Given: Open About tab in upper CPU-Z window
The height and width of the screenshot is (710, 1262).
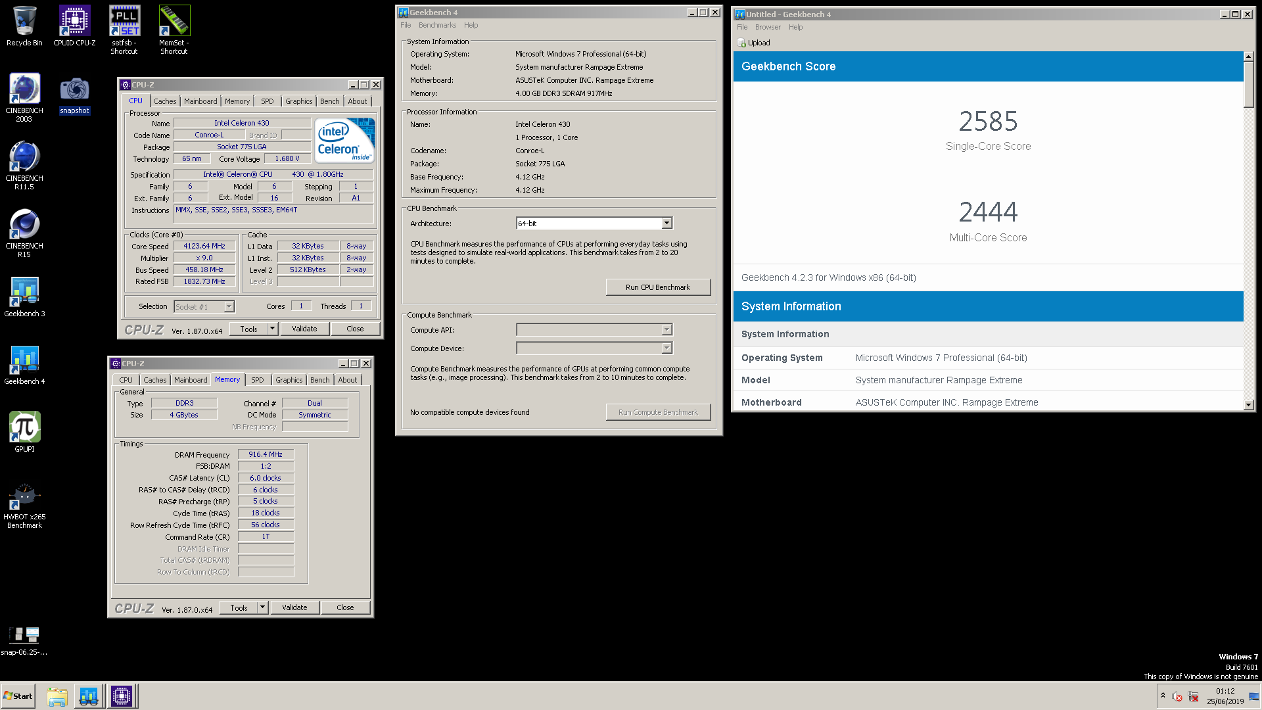Looking at the screenshot, I should coord(358,101).
